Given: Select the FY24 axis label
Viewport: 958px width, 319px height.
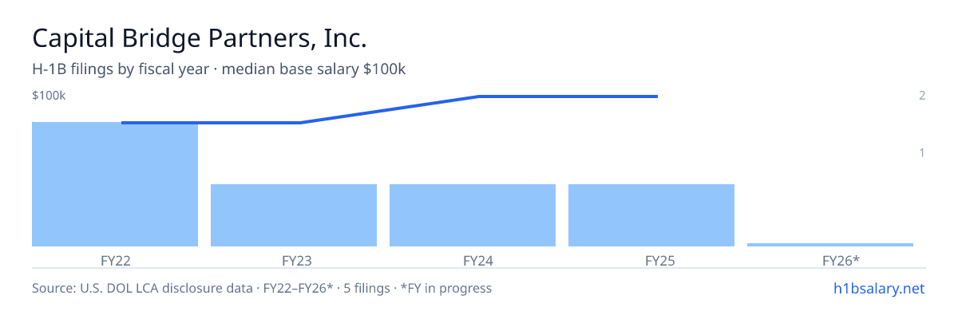Looking at the screenshot, I should [x=473, y=260].
